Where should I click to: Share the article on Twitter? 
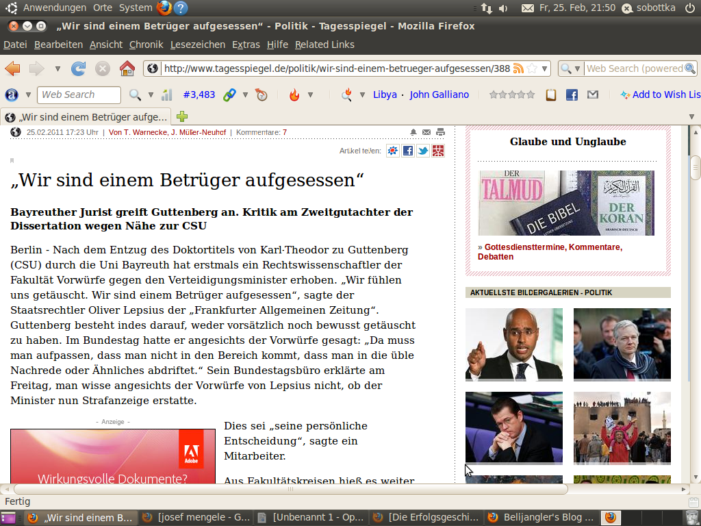pyautogui.click(x=423, y=151)
